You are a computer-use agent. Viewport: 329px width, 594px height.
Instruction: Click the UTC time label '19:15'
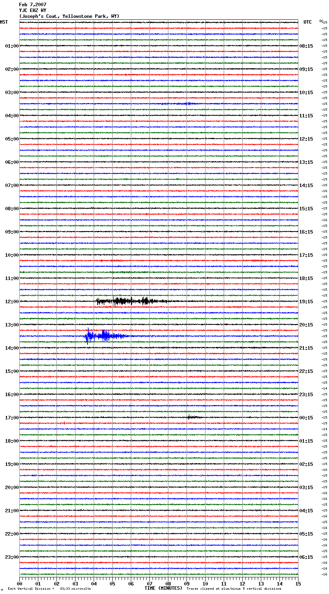(306, 302)
